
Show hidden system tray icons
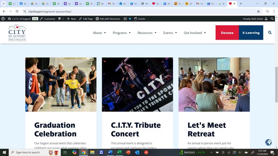pos(211,152)
